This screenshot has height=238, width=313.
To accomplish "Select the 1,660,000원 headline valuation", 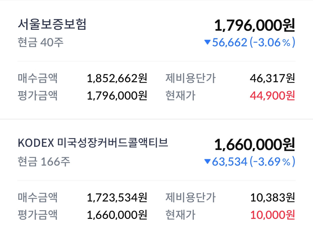I will pyautogui.click(x=254, y=144).
